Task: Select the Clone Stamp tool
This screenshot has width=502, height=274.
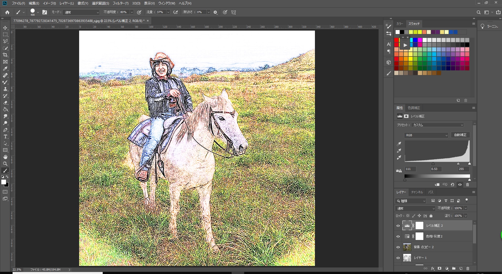Action: tap(5, 89)
